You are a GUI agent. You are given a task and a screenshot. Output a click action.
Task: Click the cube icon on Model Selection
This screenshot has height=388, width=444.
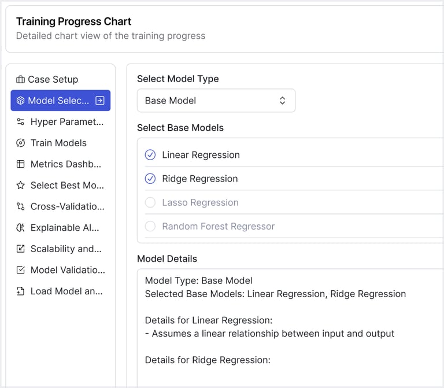[21, 101]
